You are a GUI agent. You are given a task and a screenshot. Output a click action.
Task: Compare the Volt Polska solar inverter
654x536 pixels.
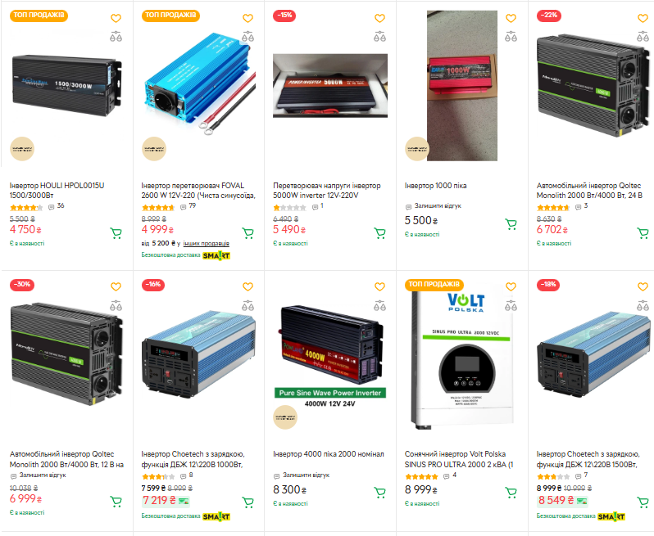(x=511, y=306)
